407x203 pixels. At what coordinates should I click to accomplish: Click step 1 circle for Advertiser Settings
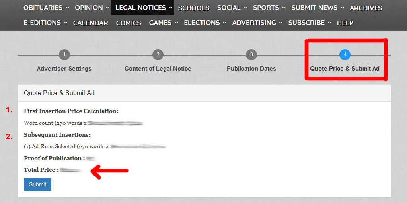(64, 55)
